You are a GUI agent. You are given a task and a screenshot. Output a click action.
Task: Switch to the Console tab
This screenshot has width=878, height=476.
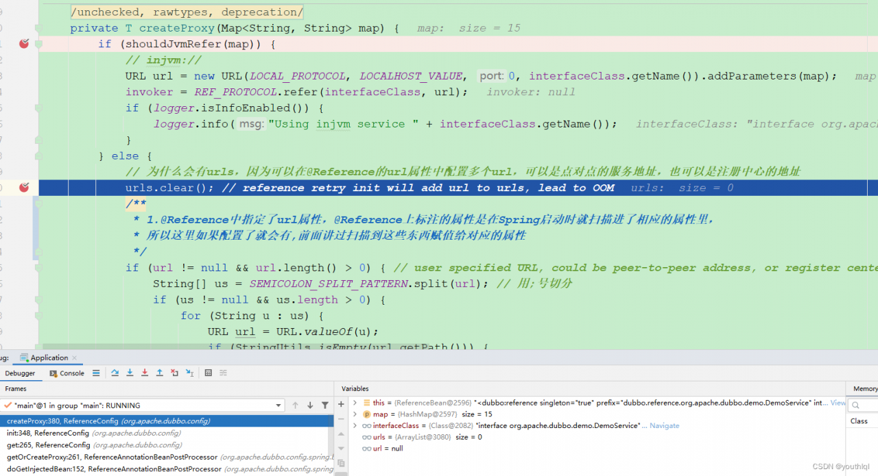click(x=67, y=373)
